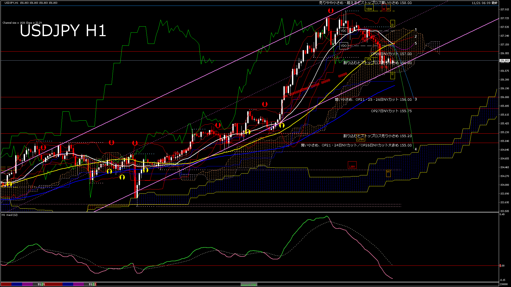
Task: Click the 'Channel size = 1826 Slope' text
Action: click(x=22, y=23)
